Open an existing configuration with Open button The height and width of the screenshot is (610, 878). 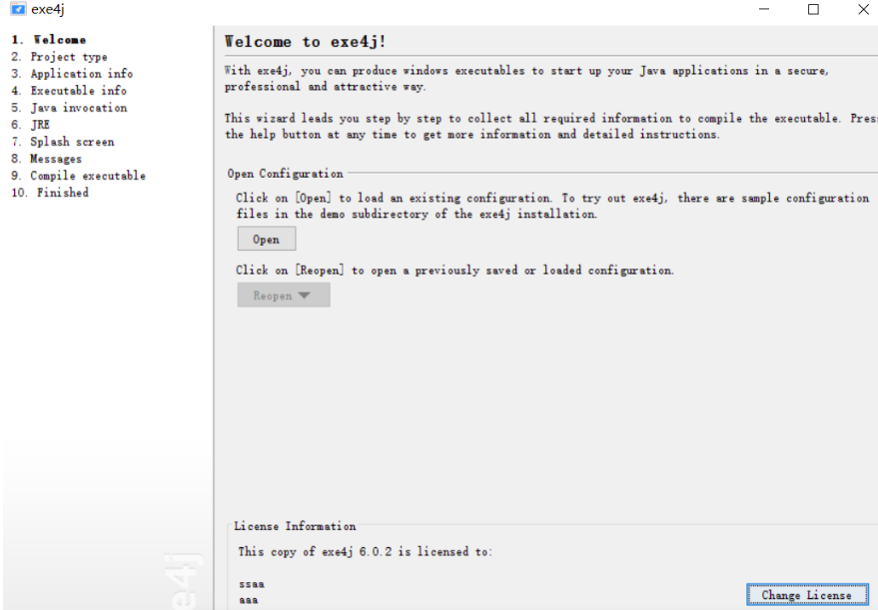267,239
